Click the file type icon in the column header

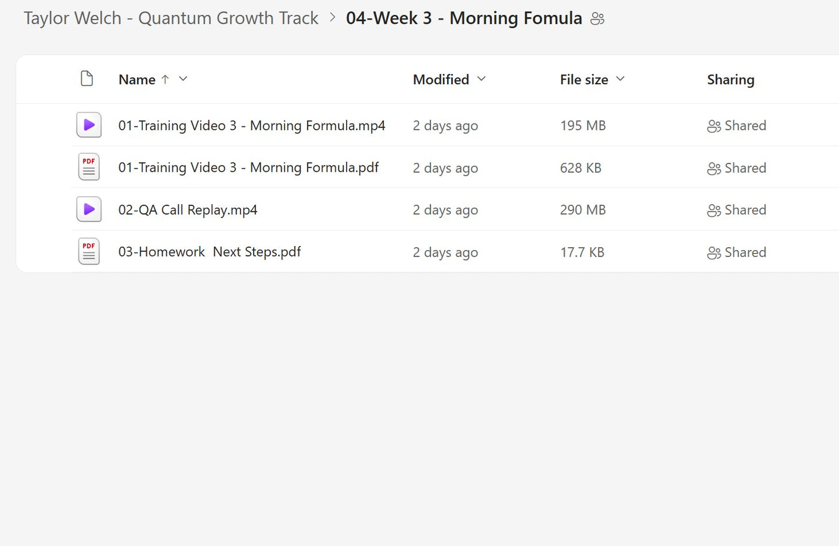(x=87, y=78)
